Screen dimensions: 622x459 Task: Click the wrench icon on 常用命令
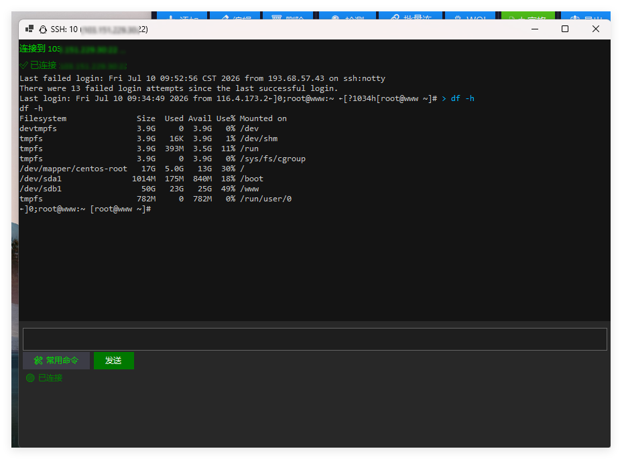38,361
